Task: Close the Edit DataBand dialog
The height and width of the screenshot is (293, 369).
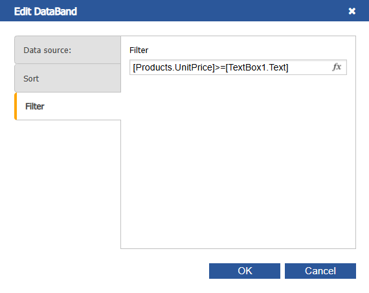Action: tap(352, 11)
